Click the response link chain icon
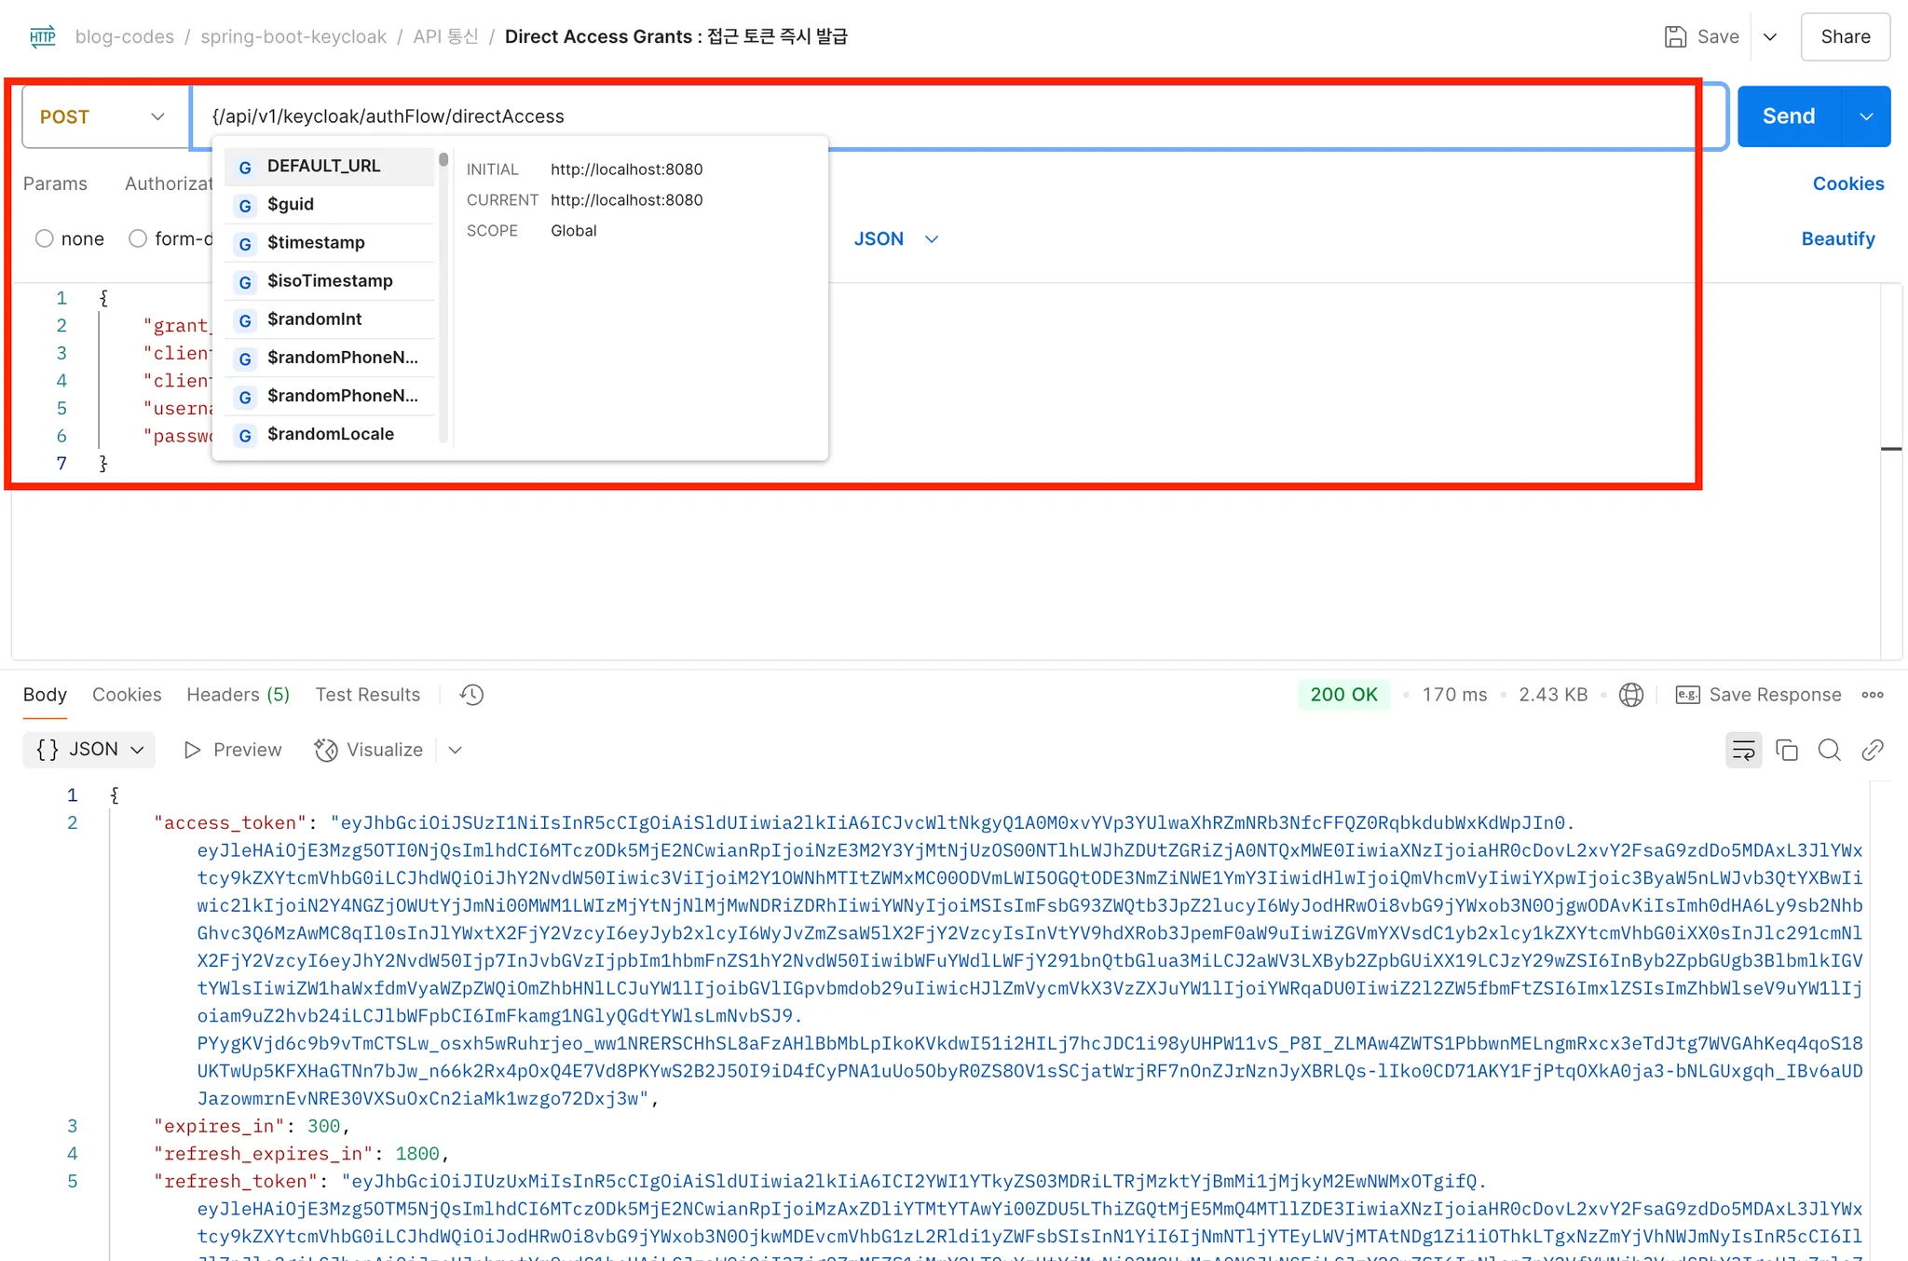1908x1261 pixels. point(1872,750)
